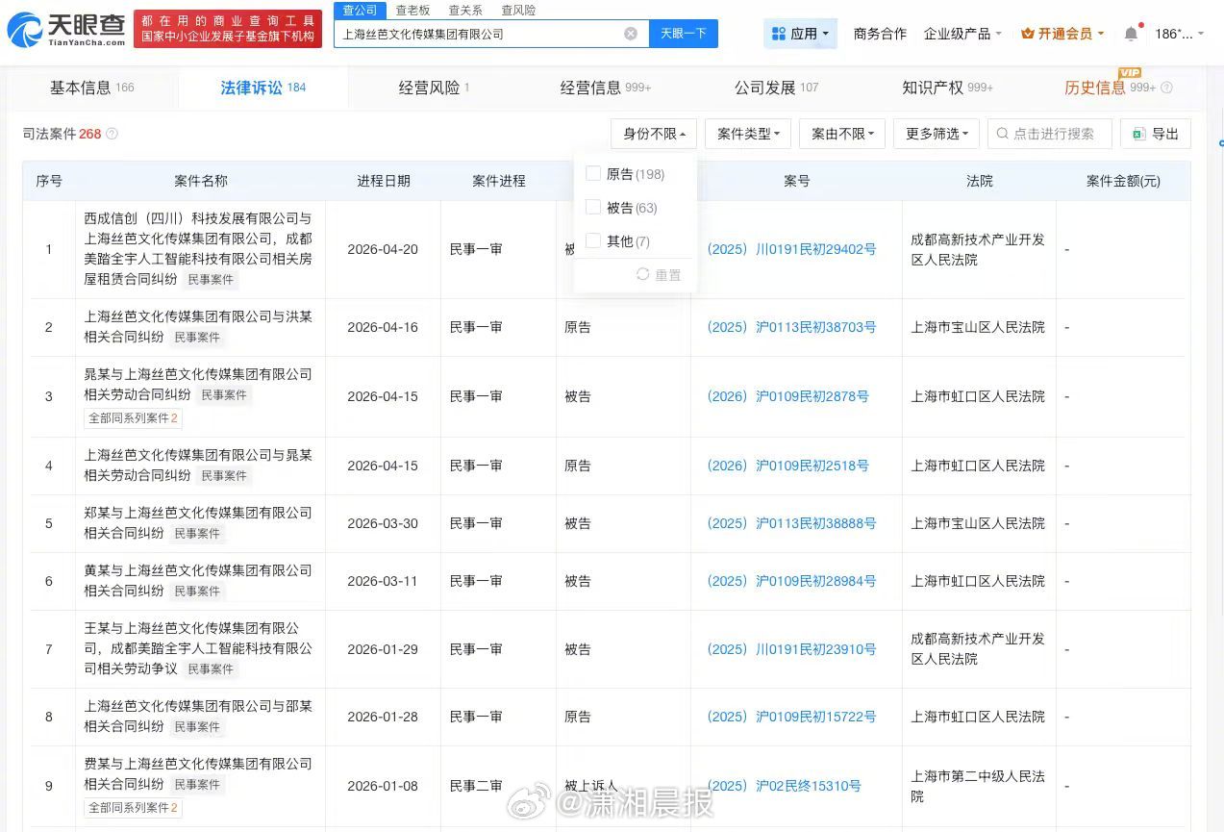Expand 开通会员 menu
Viewport: 1224px width, 832px height.
coord(1062,34)
